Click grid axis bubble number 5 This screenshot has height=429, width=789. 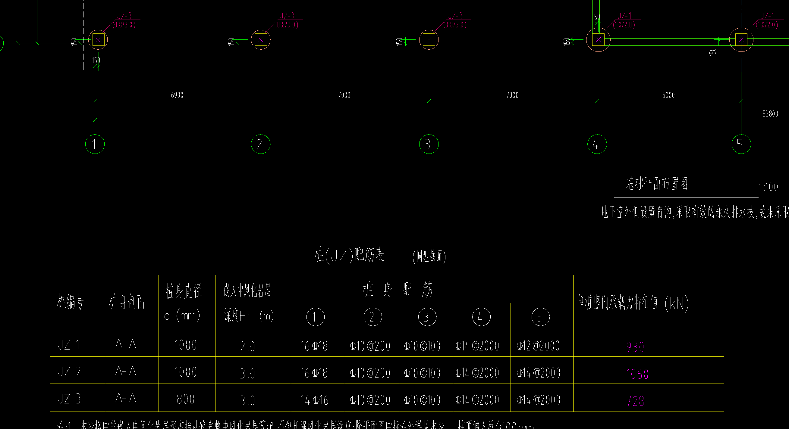point(741,144)
